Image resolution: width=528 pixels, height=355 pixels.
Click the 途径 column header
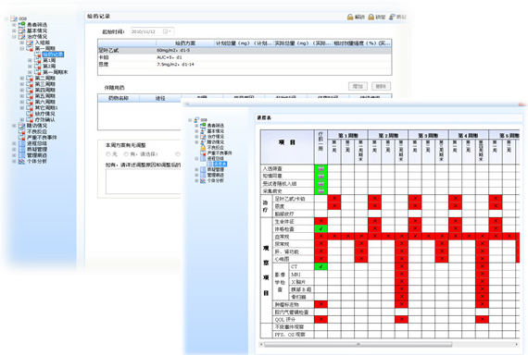[160, 98]
